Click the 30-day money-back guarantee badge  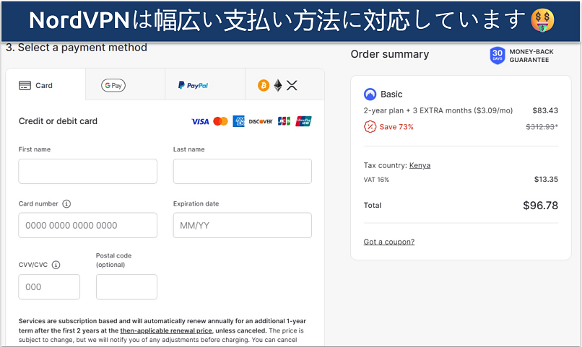point(498,56)
